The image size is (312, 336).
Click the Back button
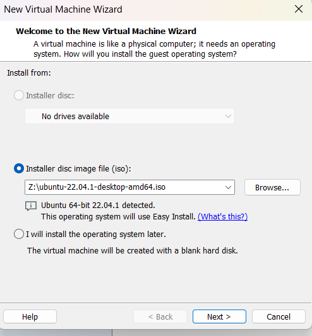click(160, 316)
